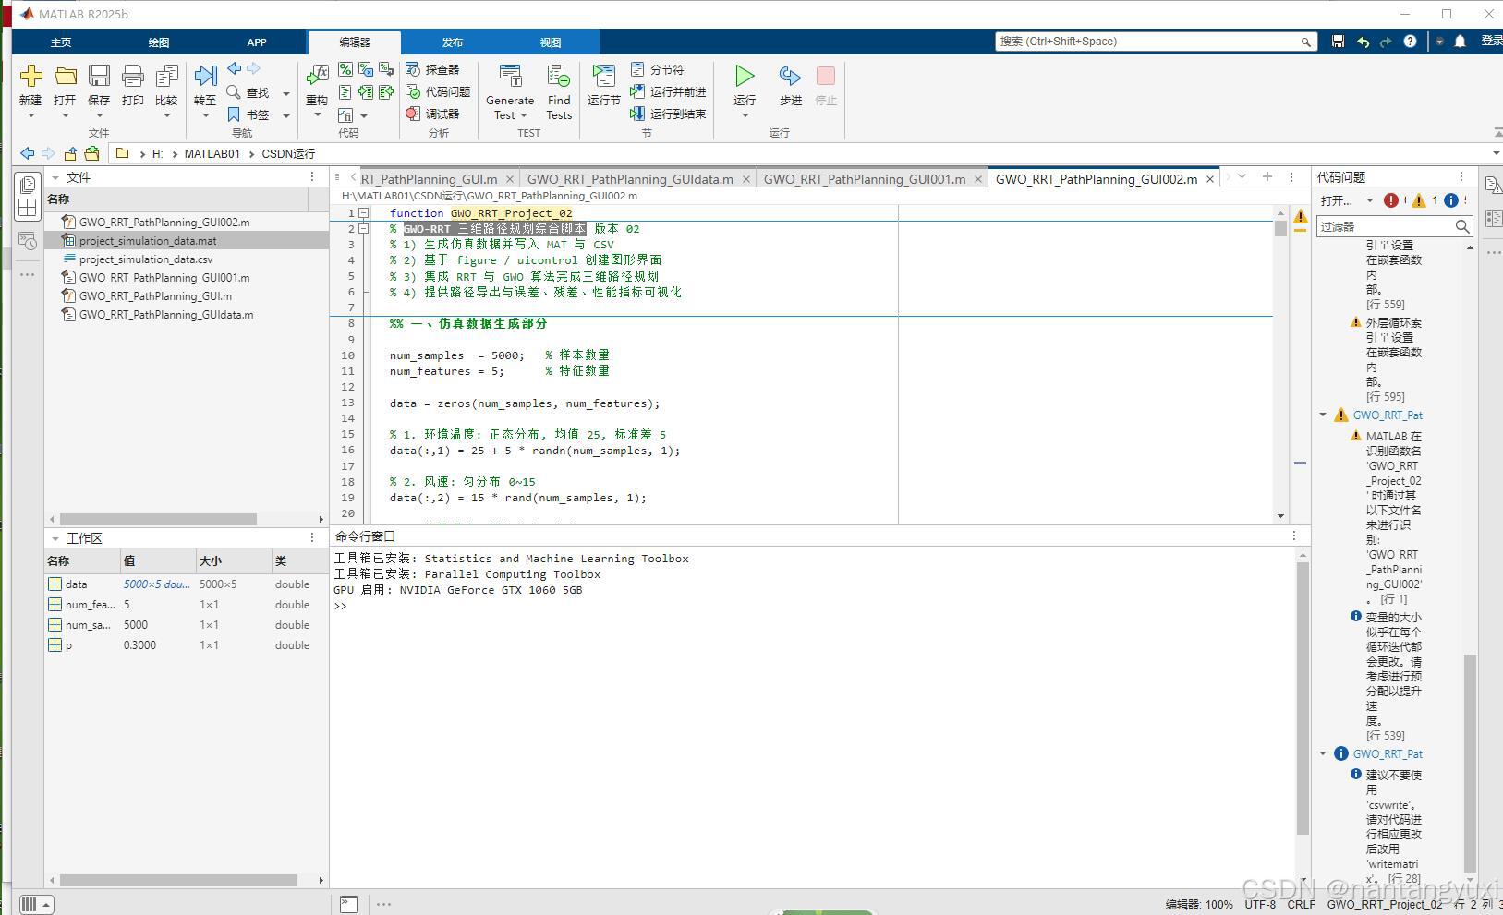1503x915 pixels.
Task: Collapse the info GWO_RRT_Pat group
Action: coord(1323,754)
